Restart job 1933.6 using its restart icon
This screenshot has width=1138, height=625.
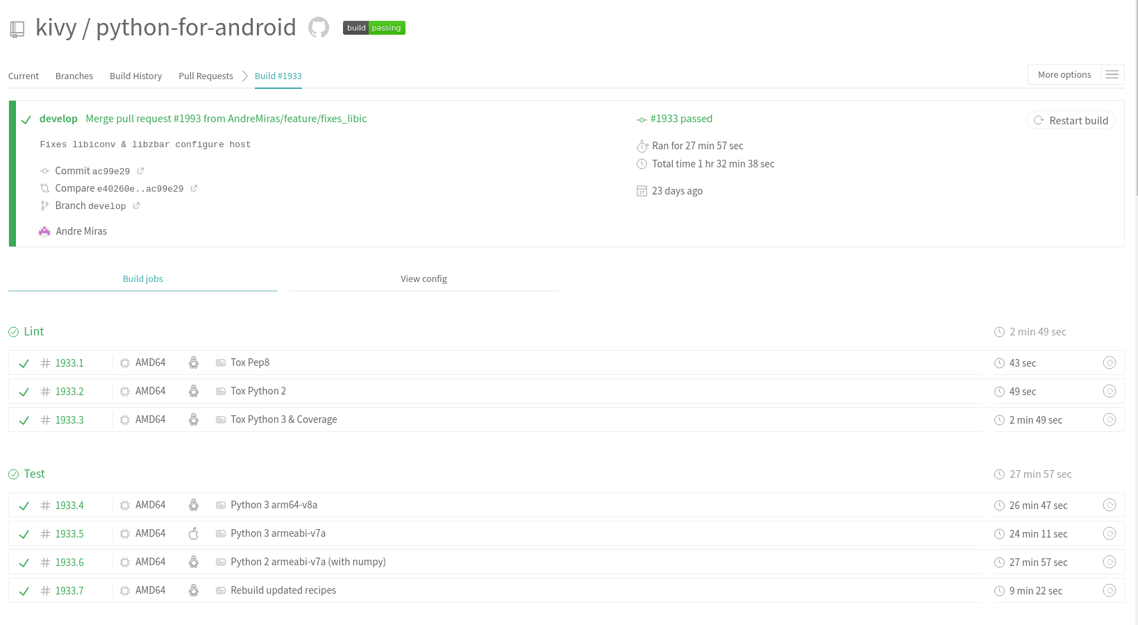(x=1110, y=562)
